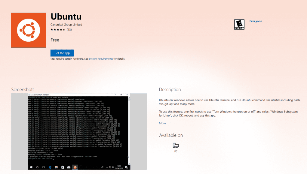Click the Free price label
This screenshot has height=174, width=307.
pos(55,40)
